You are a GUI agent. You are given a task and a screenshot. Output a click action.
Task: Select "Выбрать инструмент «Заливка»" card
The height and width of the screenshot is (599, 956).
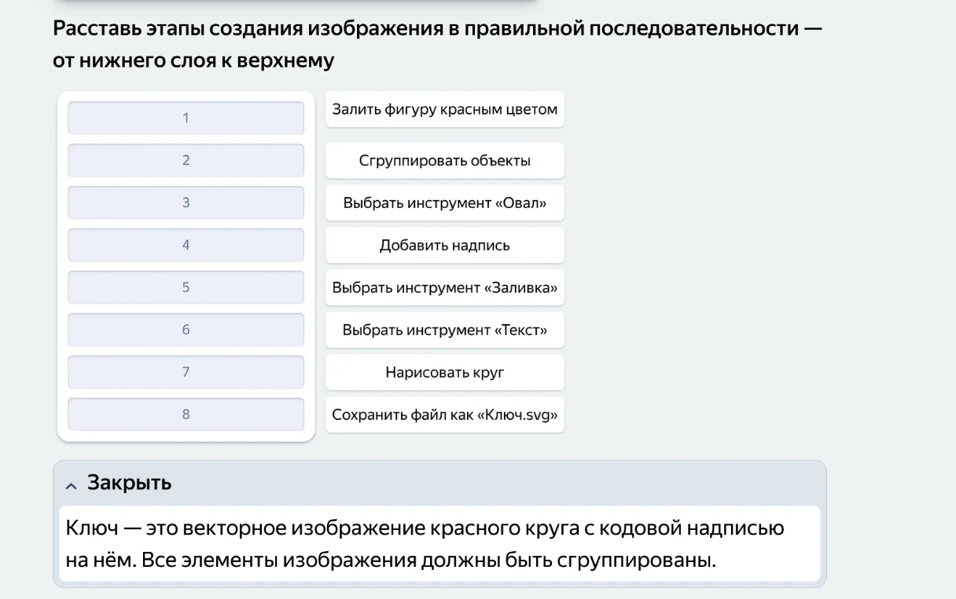pyautogui.click(x=444, y=287)
